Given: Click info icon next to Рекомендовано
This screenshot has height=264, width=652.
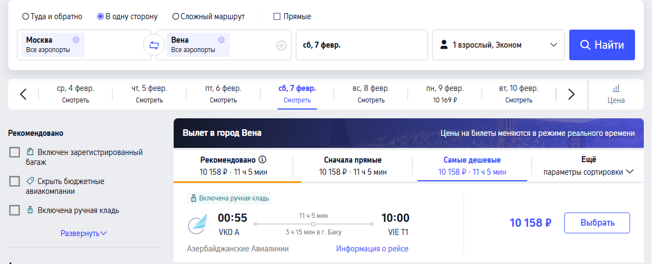Looking at the screenshot, I should [x=262, y=160].
